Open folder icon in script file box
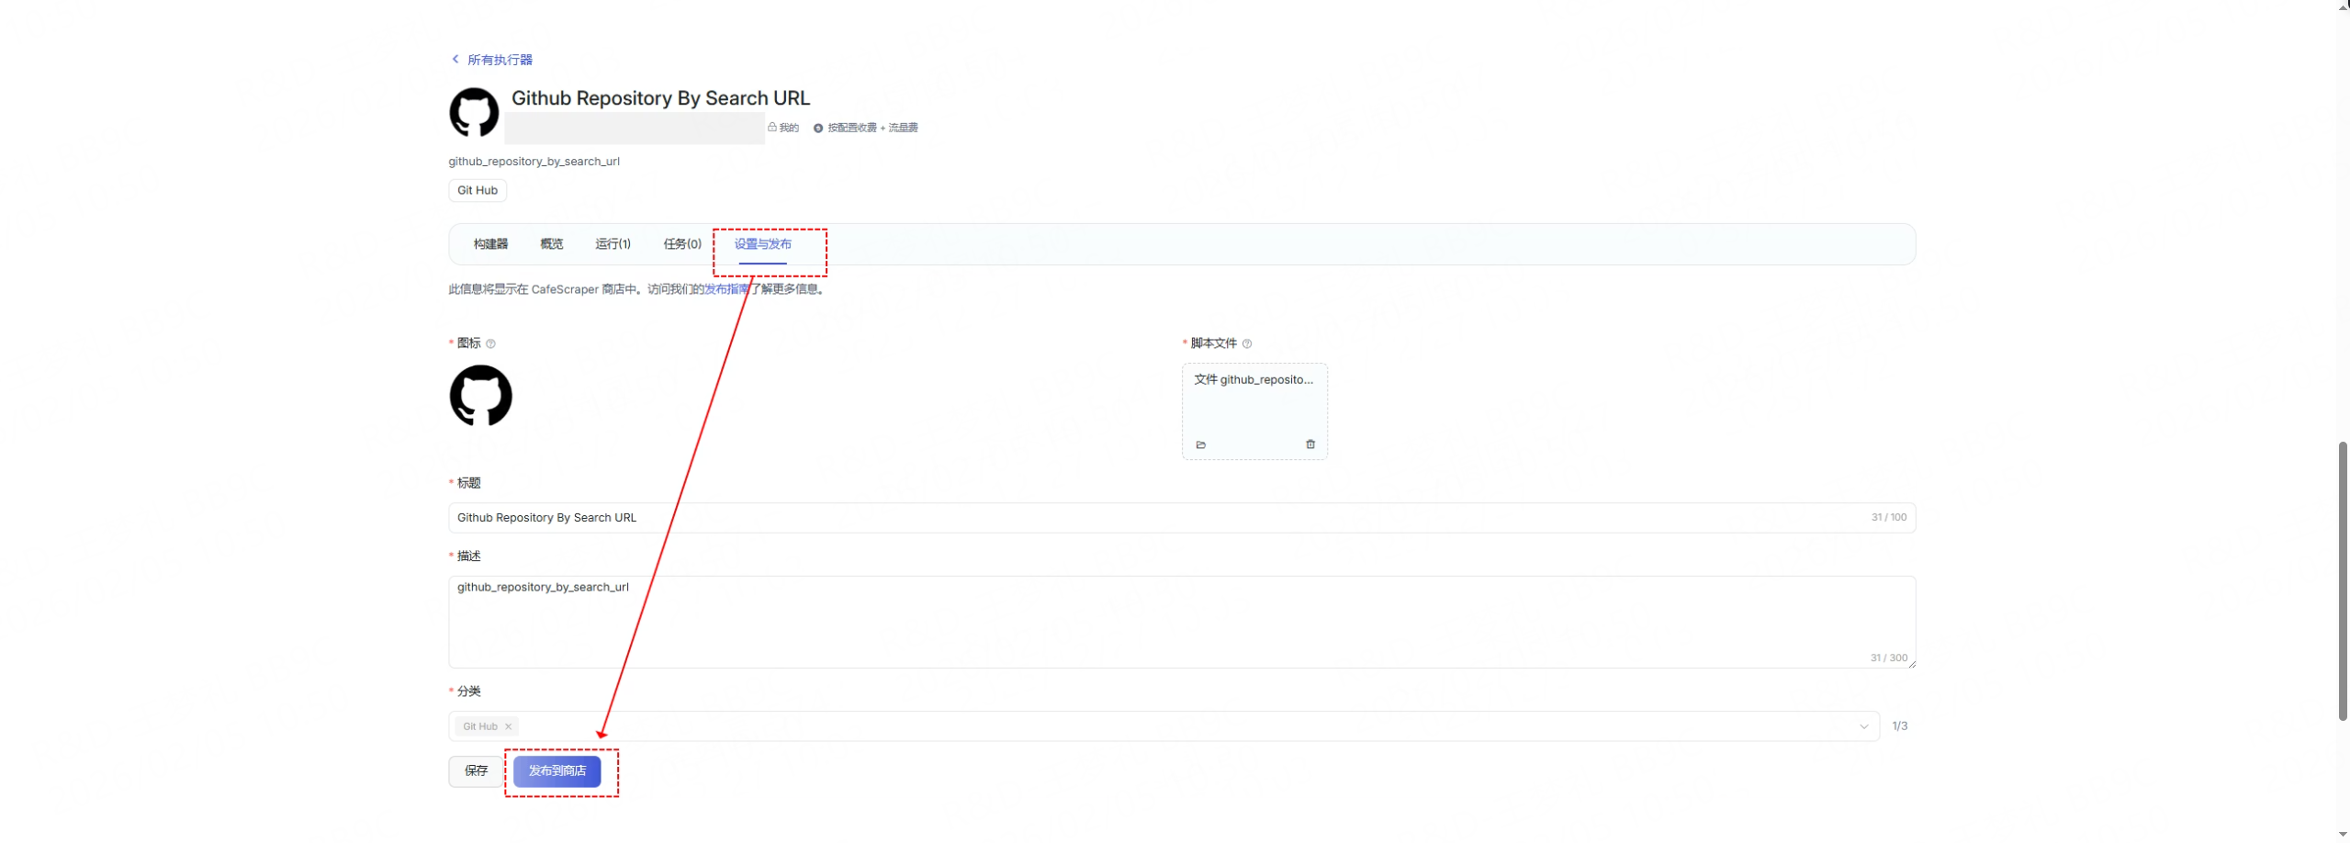The height and width of the screenshot is (843, 2350). click(x=1200, y=445)
